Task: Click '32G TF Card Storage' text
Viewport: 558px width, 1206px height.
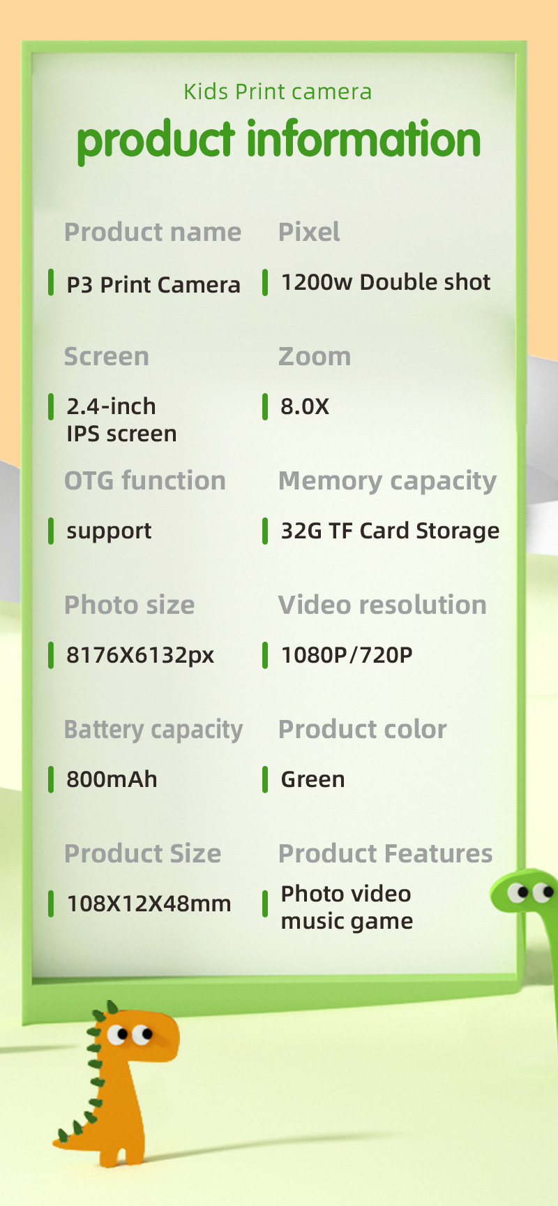Action: click(x=390, y=531)
